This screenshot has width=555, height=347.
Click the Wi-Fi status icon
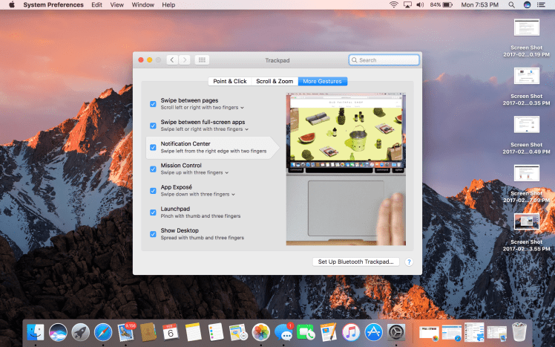pos(393,4)
